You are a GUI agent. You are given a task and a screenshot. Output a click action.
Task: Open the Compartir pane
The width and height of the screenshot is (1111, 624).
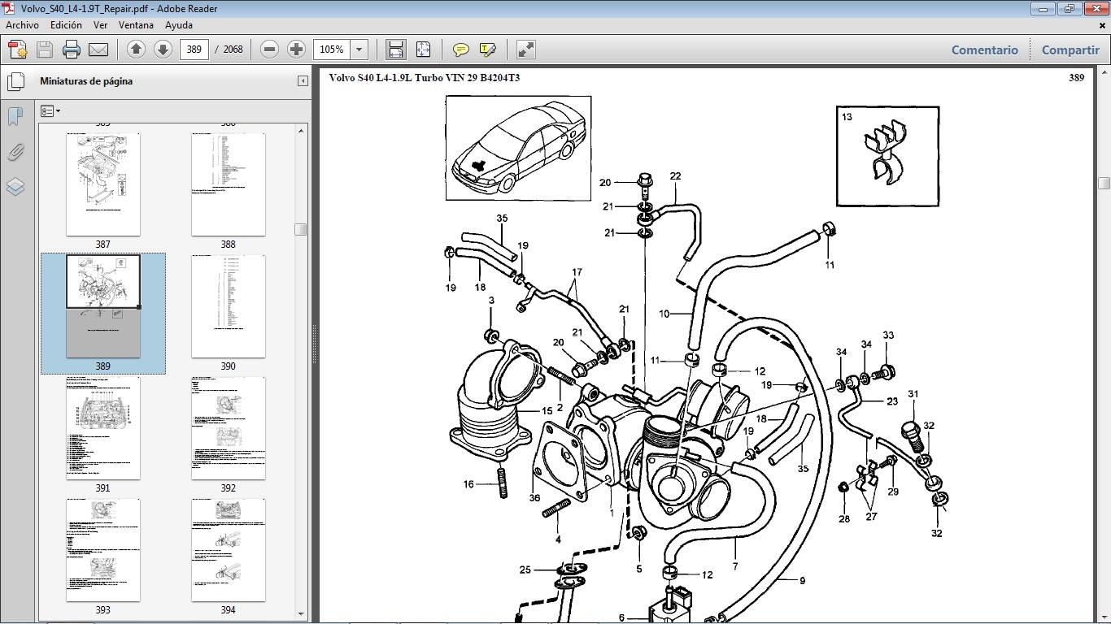click(1070, 50)
